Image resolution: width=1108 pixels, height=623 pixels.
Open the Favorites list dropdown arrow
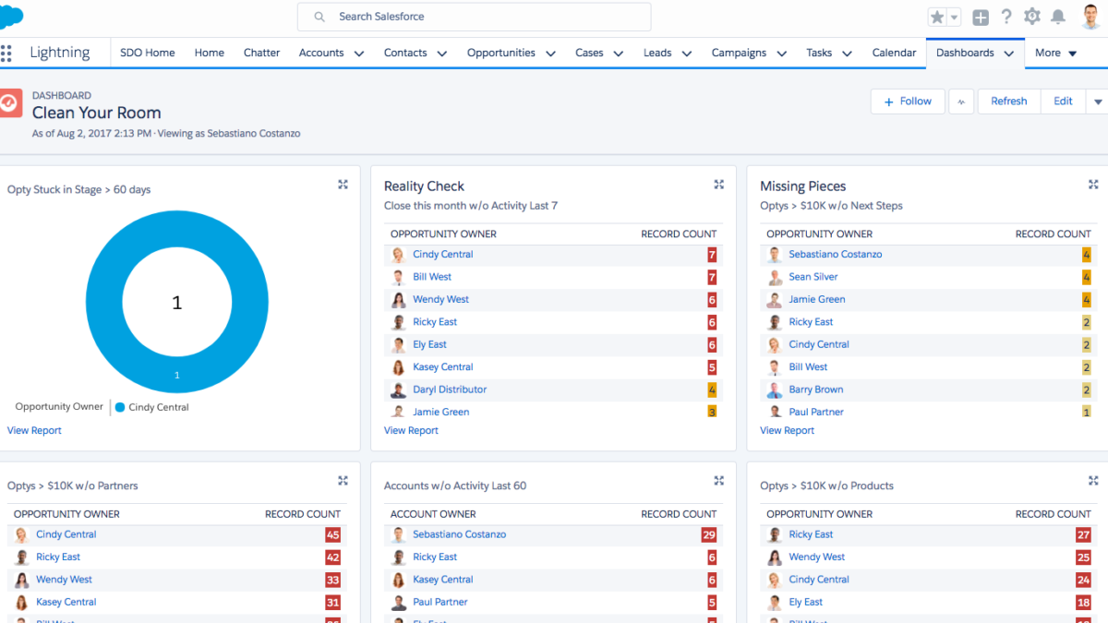point(955,17)
